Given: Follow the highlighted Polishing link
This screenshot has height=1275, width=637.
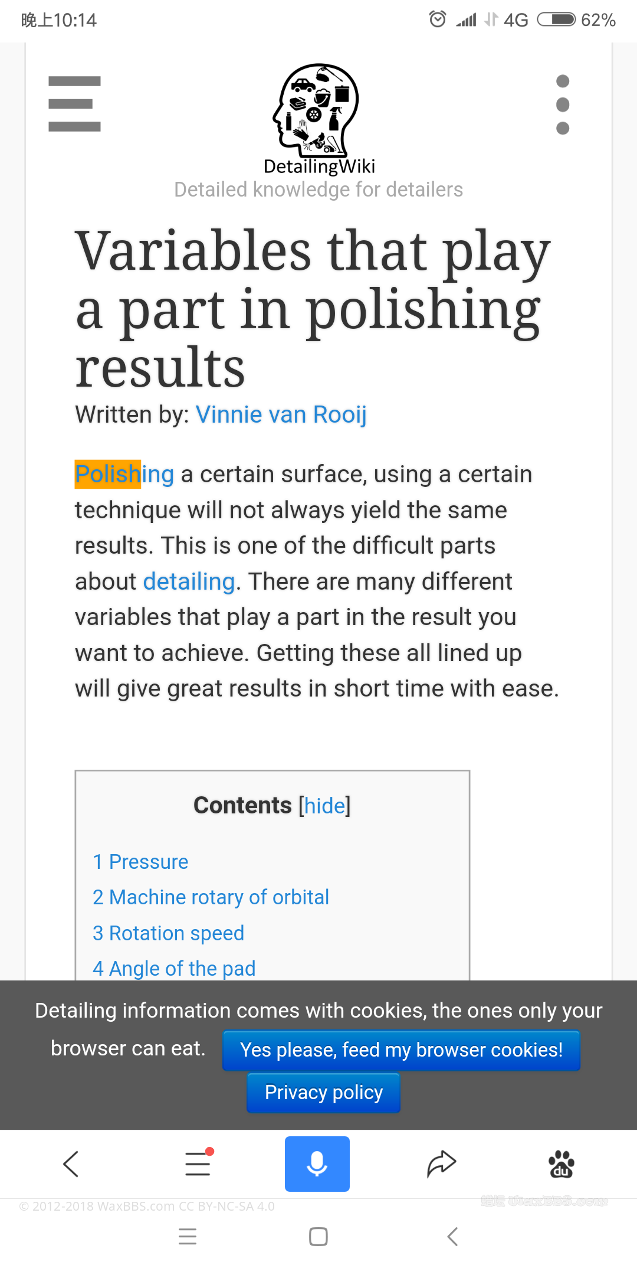Looking at the screenshot, I should click(124, 474).
